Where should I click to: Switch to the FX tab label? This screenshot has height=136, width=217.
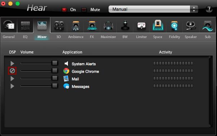point(92,37)
